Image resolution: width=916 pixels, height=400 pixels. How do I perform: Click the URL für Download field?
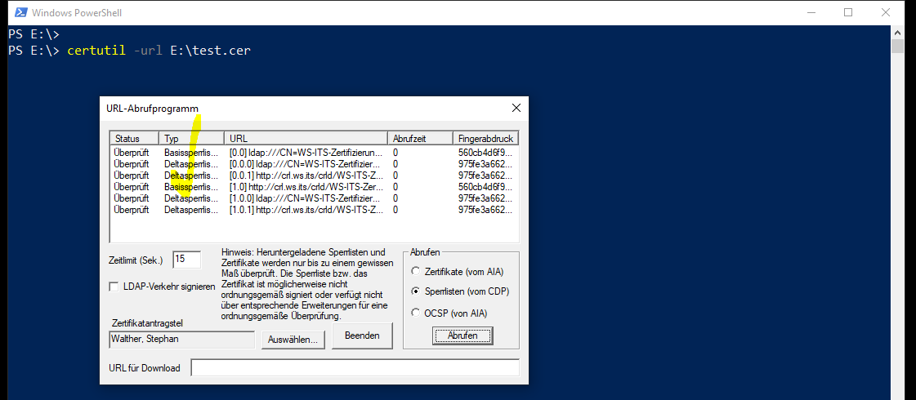(x=355, y=368)
